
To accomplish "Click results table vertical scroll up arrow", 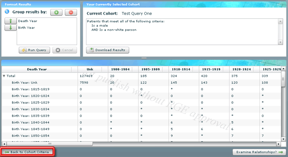I will 284,68.
